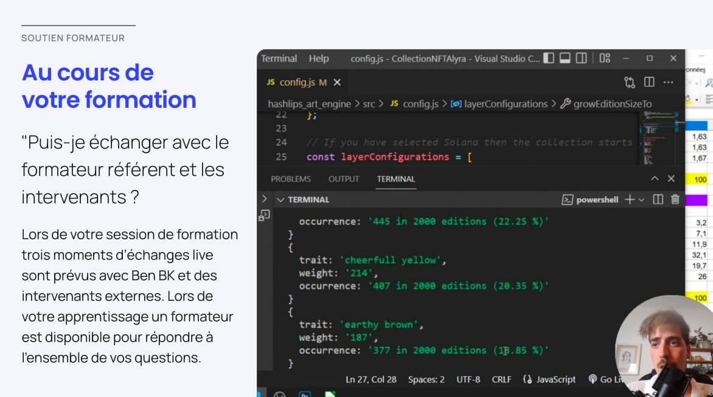Open the launch profile dropdown beside plus
The height and width of the screenshot is (397, 713).
coord(641,200)
